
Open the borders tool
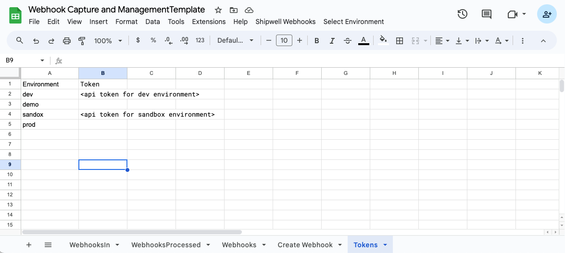(399, 41)
